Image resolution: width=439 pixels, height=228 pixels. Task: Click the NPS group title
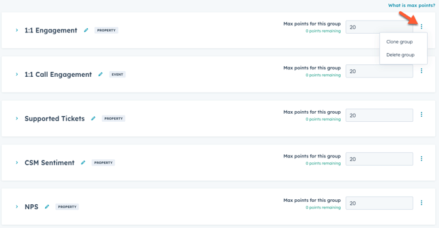coord(31,207)
